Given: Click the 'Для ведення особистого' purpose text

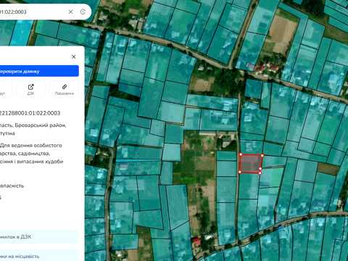Looking at the screenshot, I should pos(31,146).
